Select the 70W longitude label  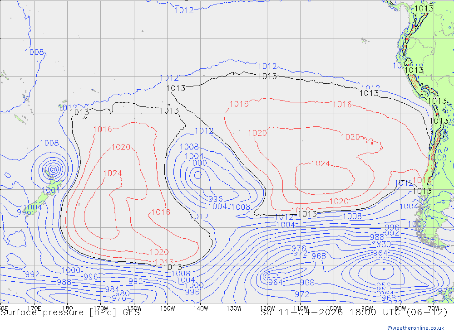pos(434,308)
